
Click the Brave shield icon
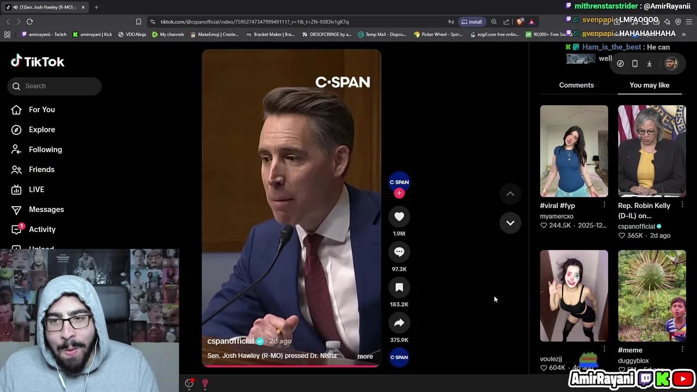519,22
